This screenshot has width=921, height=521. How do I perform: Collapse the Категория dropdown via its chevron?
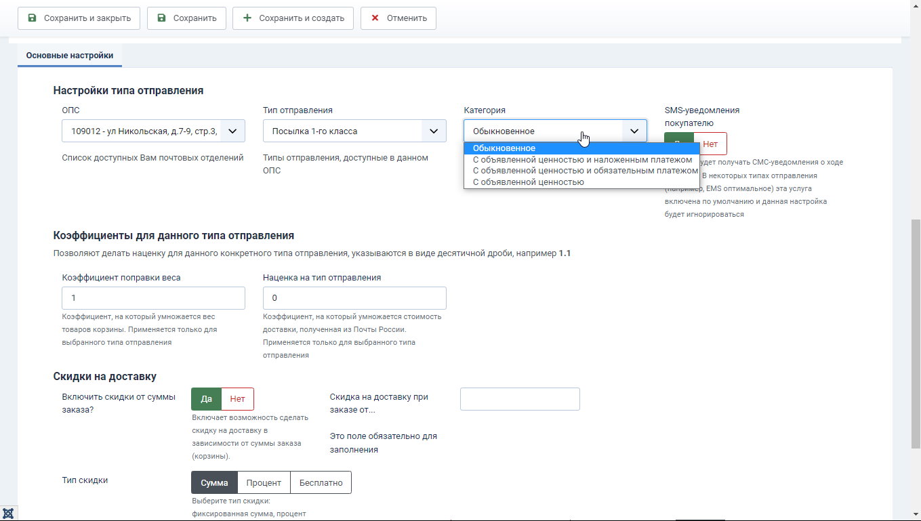(x=634, y=131)
